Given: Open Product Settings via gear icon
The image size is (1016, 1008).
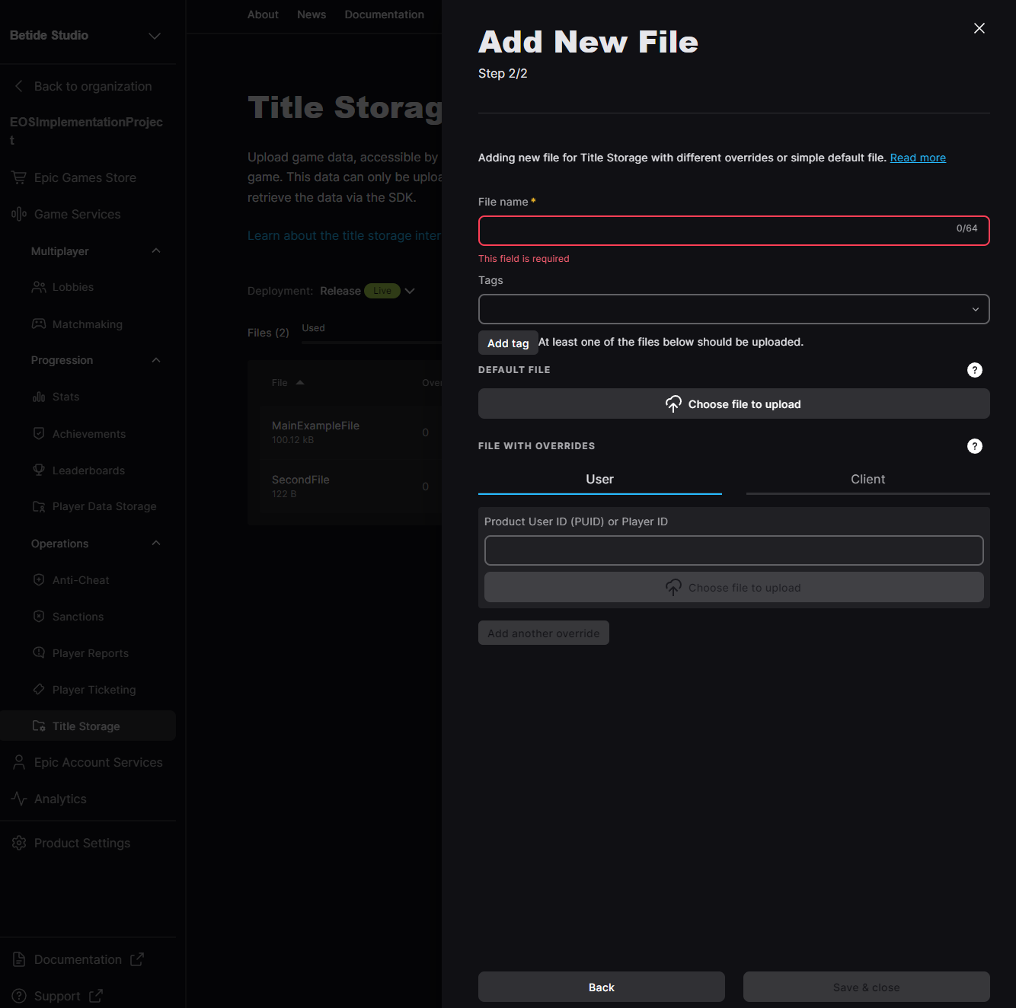Looking at the screenshot, I should coord(18,843).
